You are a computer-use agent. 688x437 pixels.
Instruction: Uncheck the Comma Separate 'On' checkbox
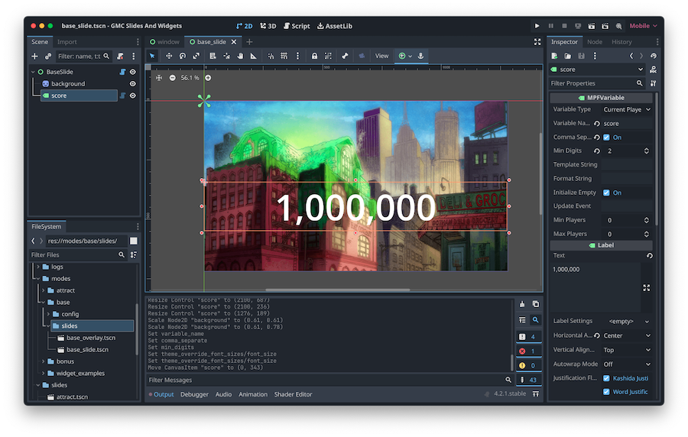[606, 138]
